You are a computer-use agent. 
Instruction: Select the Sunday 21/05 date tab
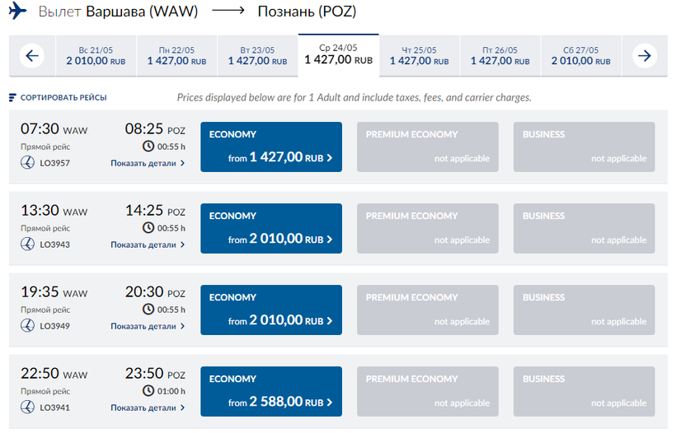(96, 56)
